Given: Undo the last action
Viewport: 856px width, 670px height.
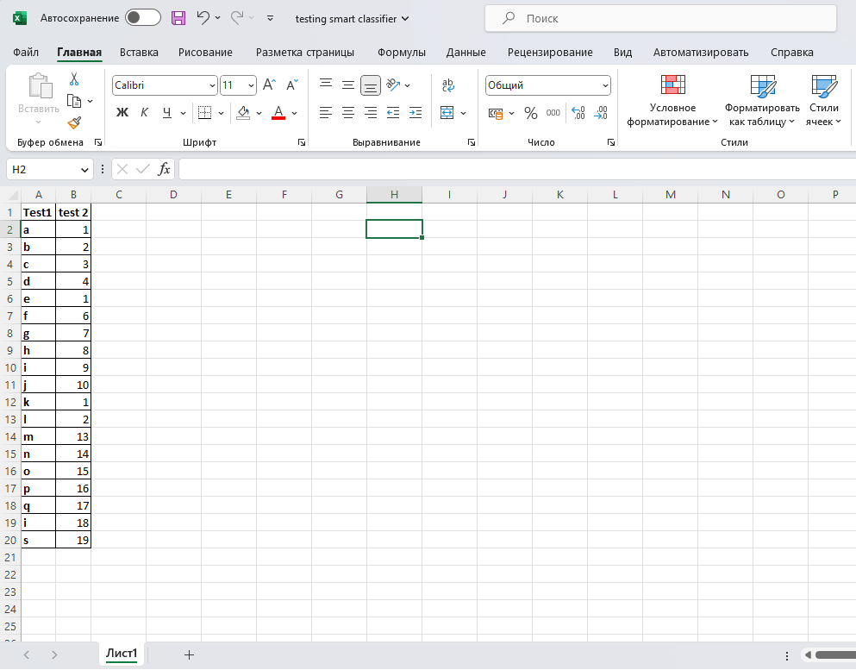Looking at the screenshot, I should click(x=203, y=18).
